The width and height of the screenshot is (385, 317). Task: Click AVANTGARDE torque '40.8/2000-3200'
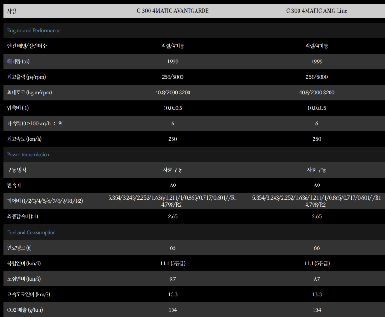173,93
